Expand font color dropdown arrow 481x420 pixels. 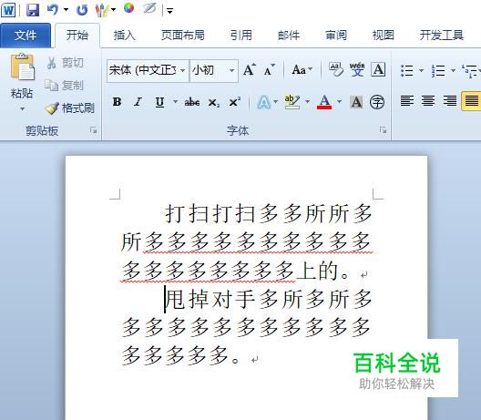339,101
